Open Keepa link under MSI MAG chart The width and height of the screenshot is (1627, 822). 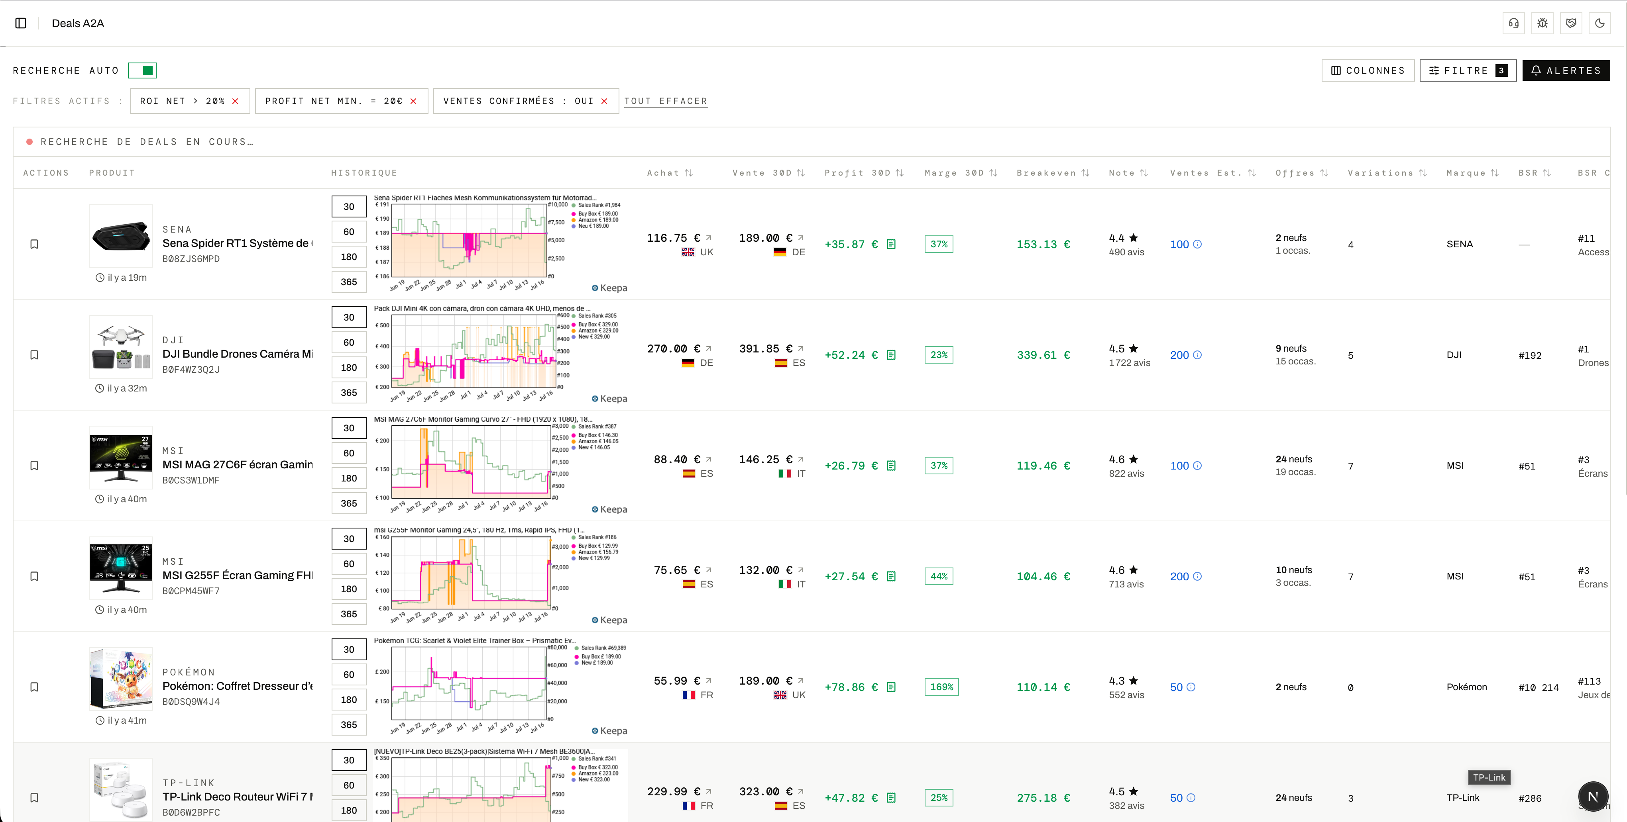pyautogui.click(x=609, y=510)
